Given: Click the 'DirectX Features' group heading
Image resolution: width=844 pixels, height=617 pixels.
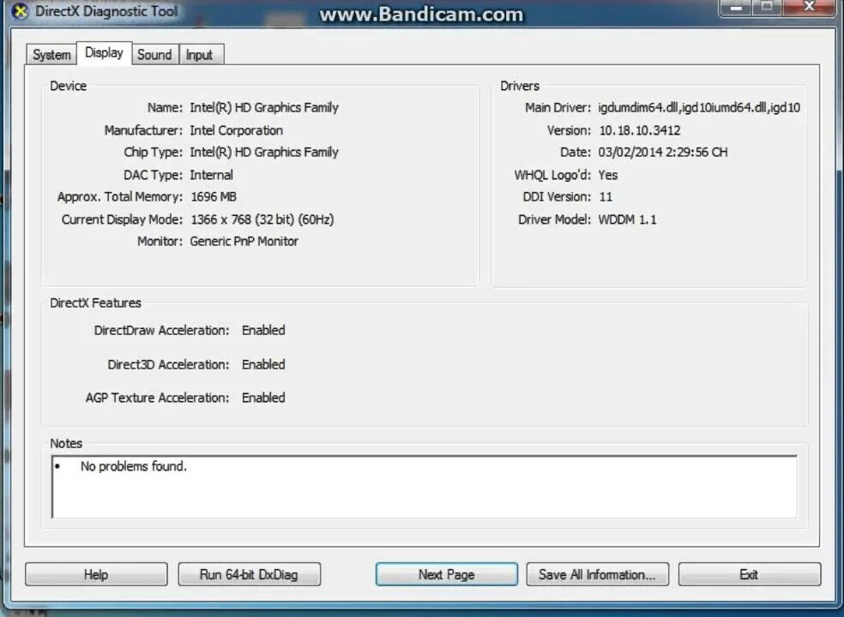Looking at the screenshot, I should pyautogui.click(x=96, y=303).
